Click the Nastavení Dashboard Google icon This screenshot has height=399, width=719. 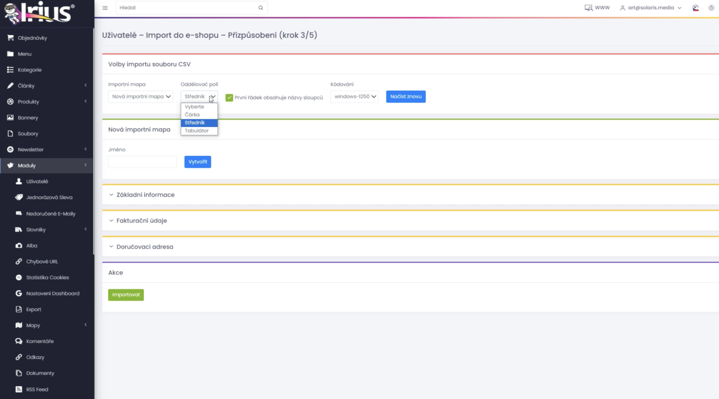(x=19, y=294)
